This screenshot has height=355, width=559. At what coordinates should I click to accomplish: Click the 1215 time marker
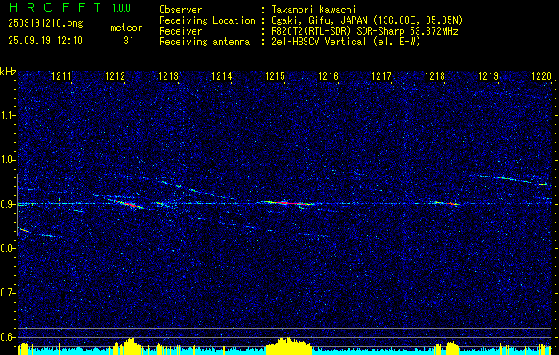(x=276, y=75)
